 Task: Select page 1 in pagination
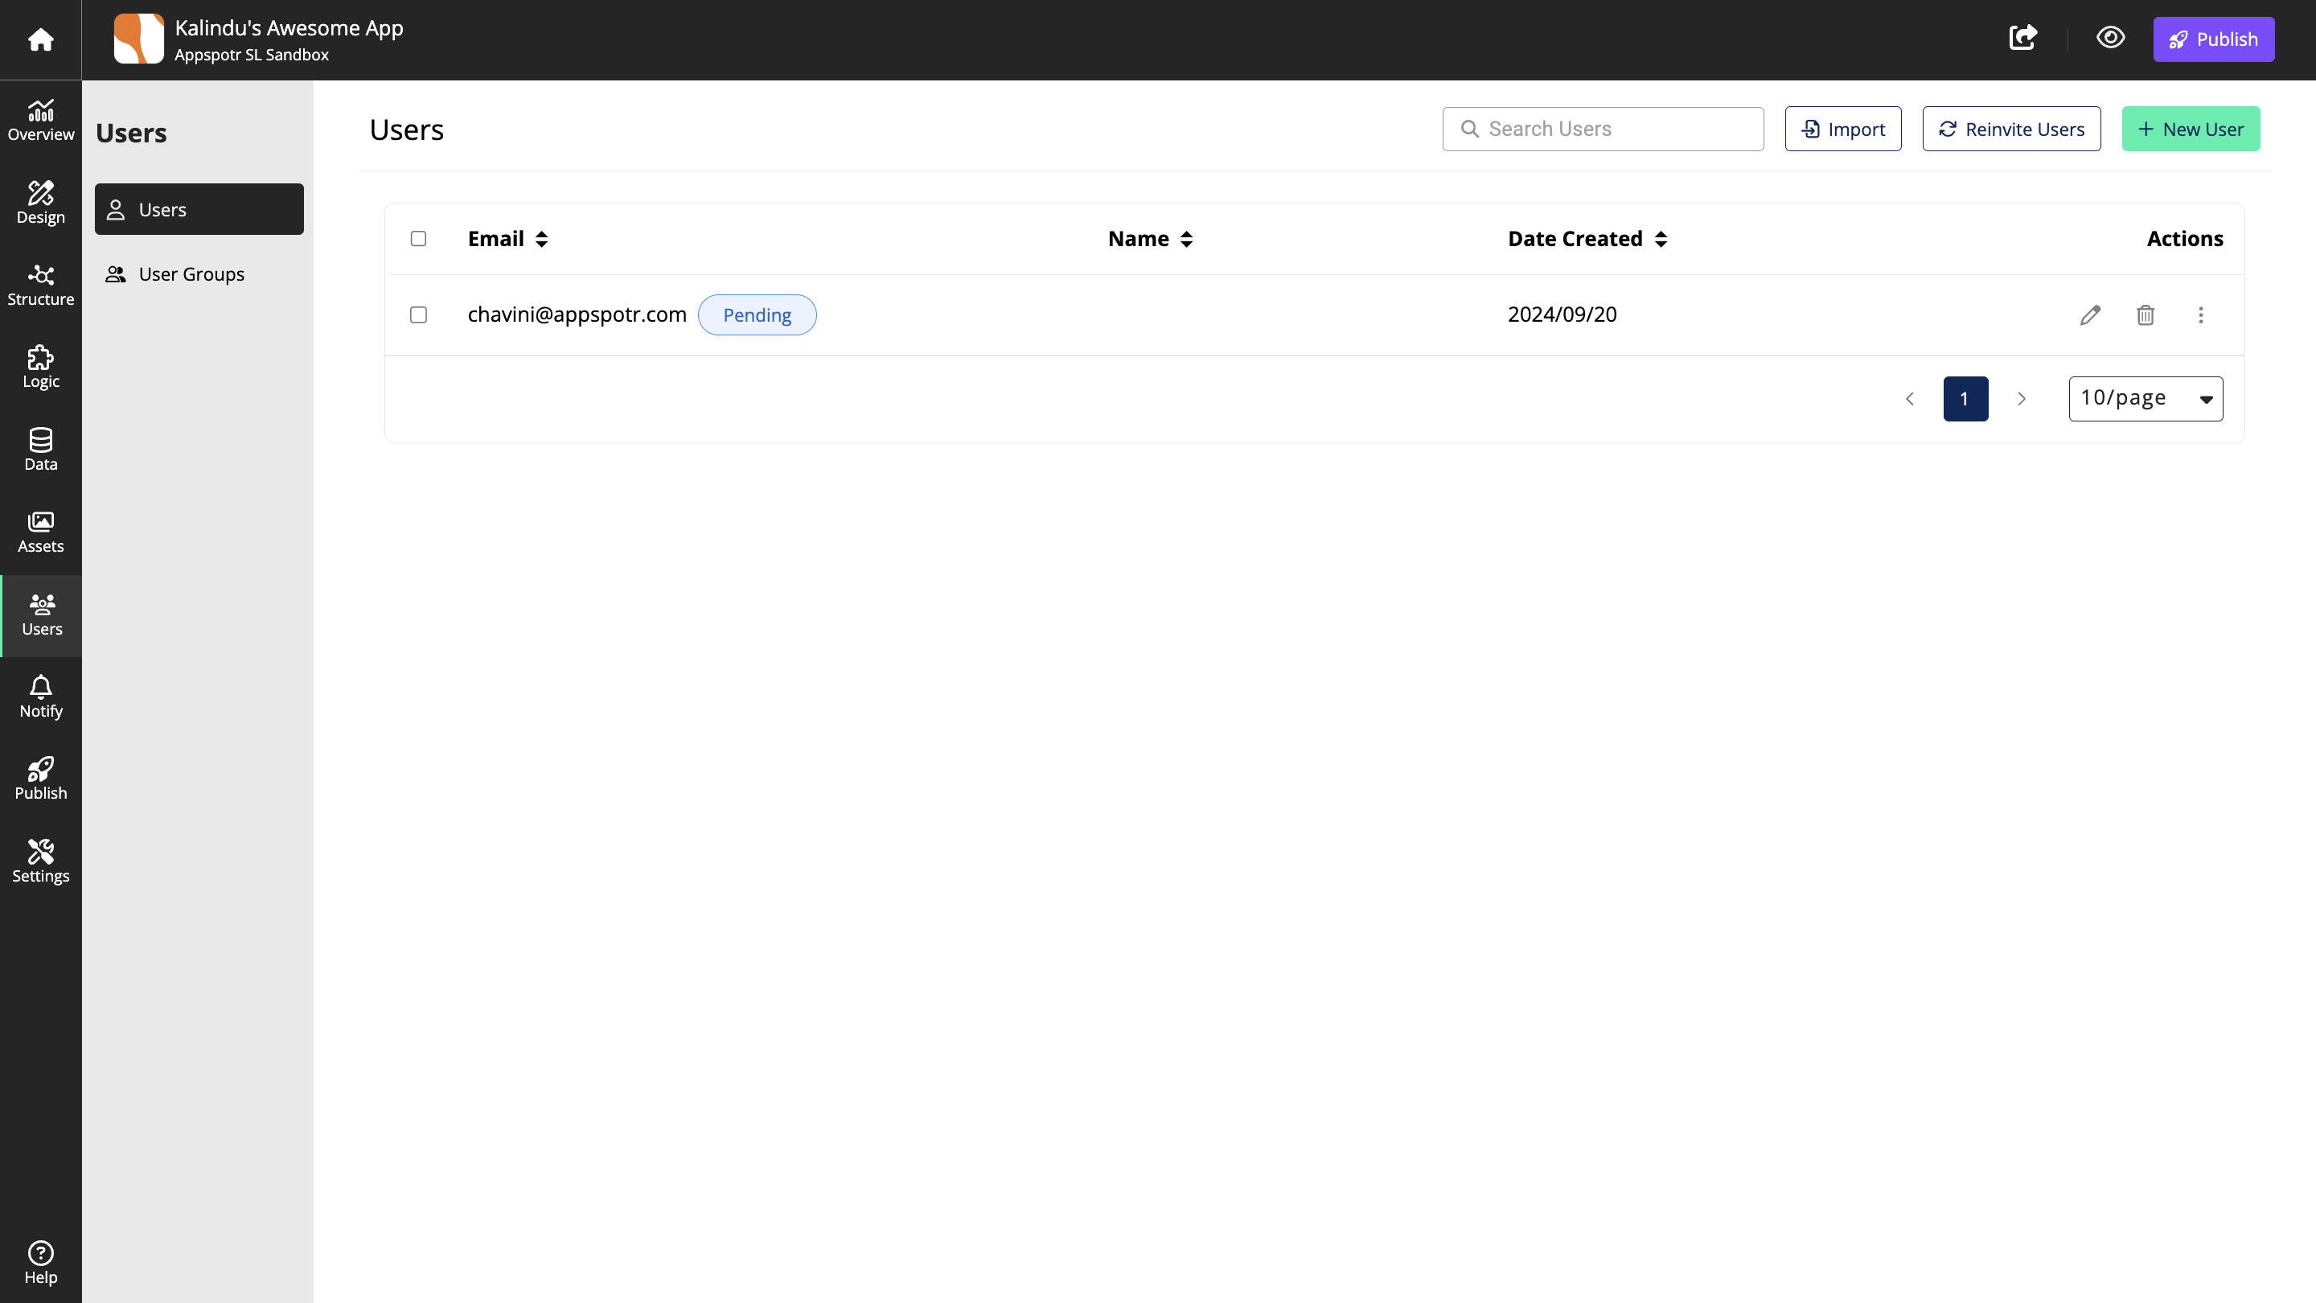click(x=1965, y=398)
